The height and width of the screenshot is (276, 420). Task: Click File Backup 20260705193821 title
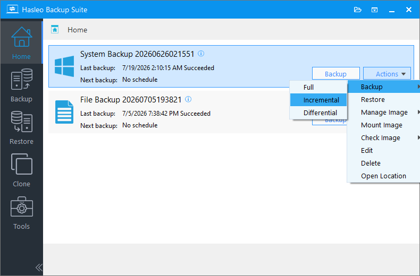point(131,100)
